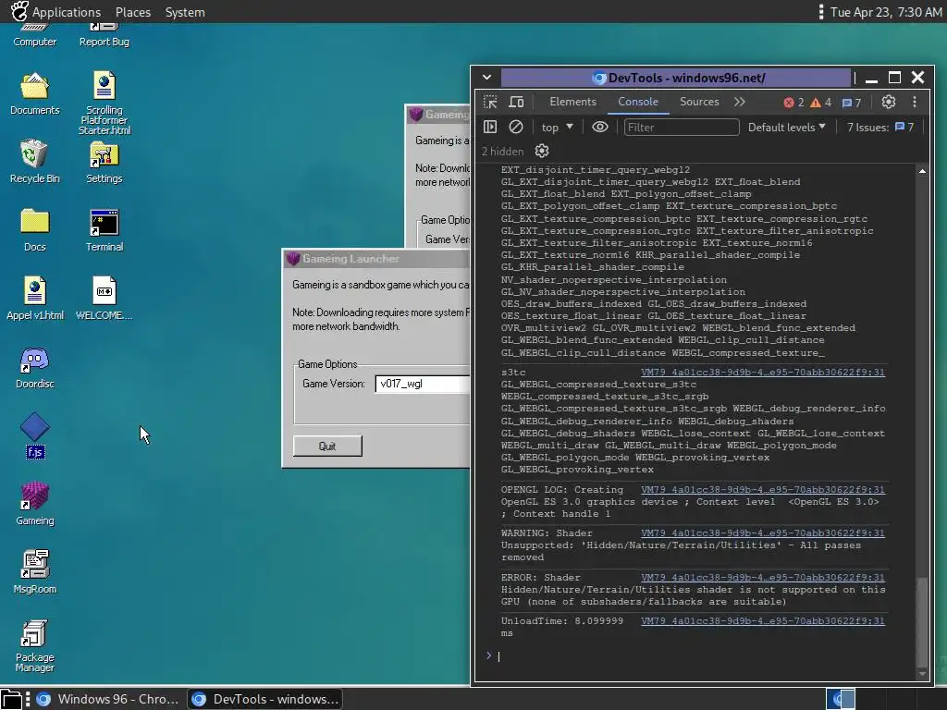Switch to DevTools taskbar item
947x710 pixels.
pyautogui.click(x=265, y=699)
